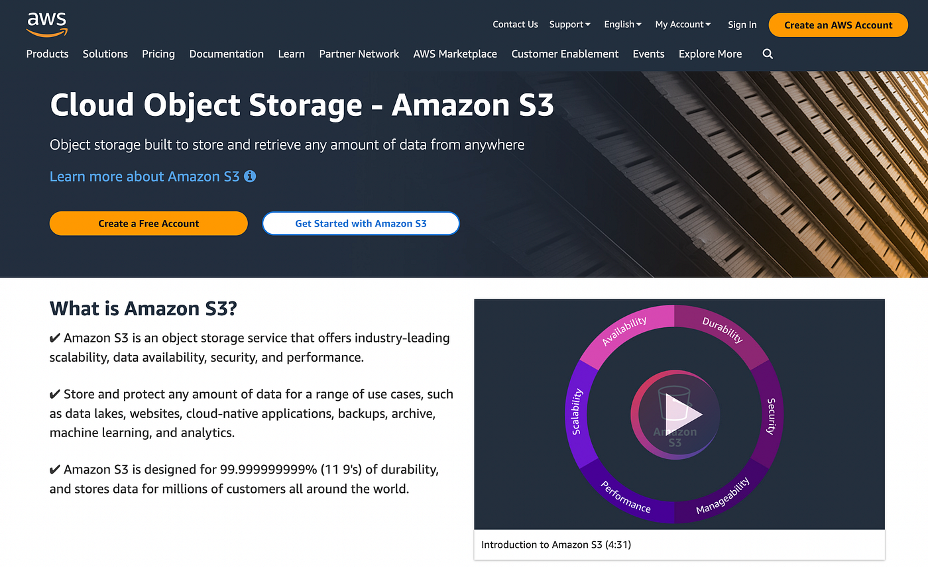Expand the My Account dropdown

[683, 25]
